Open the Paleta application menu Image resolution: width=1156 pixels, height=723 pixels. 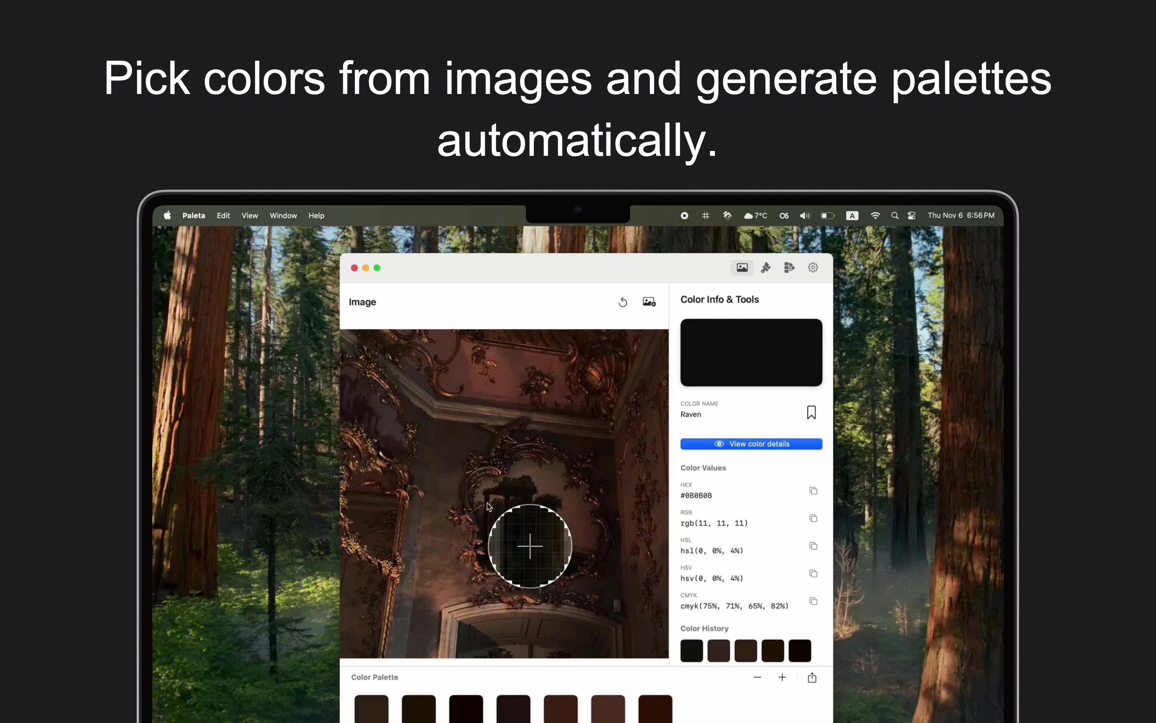point(193,216)
